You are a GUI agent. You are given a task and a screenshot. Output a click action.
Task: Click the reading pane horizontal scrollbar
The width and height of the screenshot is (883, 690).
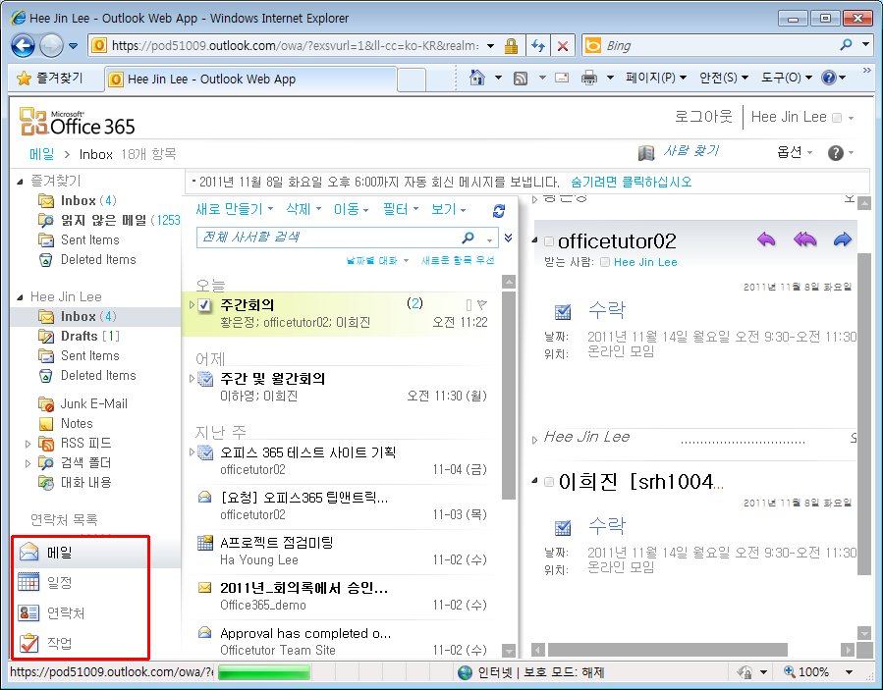pos(668,650)
